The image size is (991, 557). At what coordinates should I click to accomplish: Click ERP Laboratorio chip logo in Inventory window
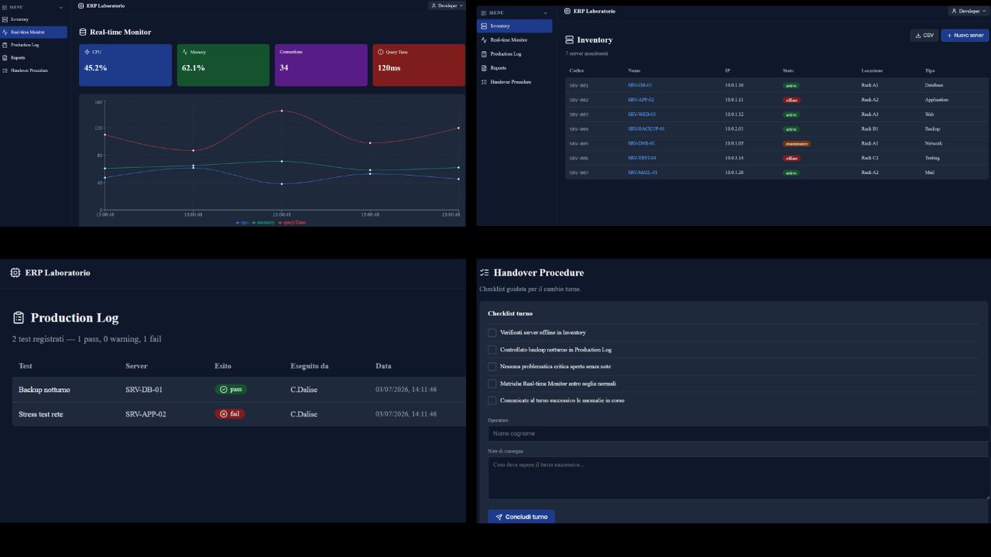[568, 11]
